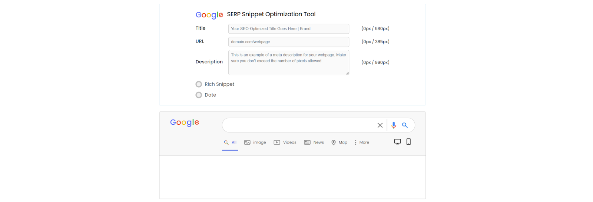Image resolution: width=593 pixels, height=202 pixels.
Task: Open the Map search tab
Action: click(339, 142)
